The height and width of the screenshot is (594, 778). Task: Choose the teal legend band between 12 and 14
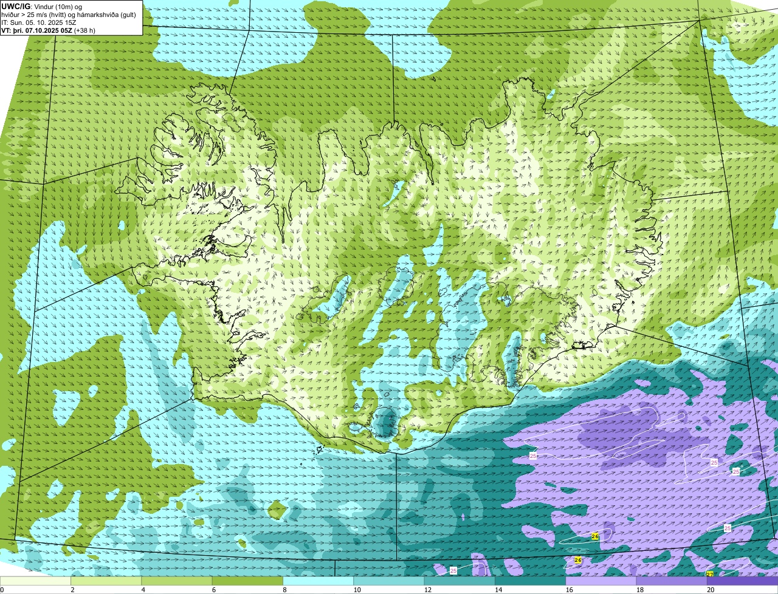[x=460, y=581]
